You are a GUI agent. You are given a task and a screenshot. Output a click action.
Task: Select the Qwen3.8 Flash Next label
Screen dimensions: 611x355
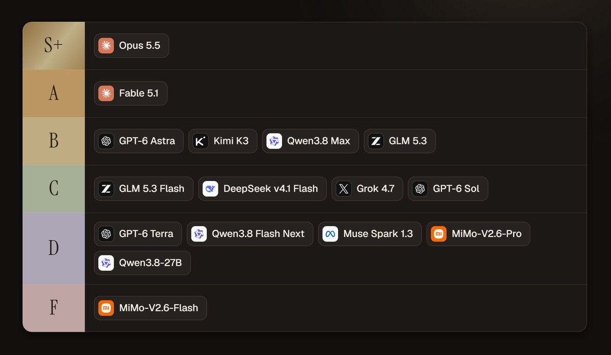(x=258, y=234)
